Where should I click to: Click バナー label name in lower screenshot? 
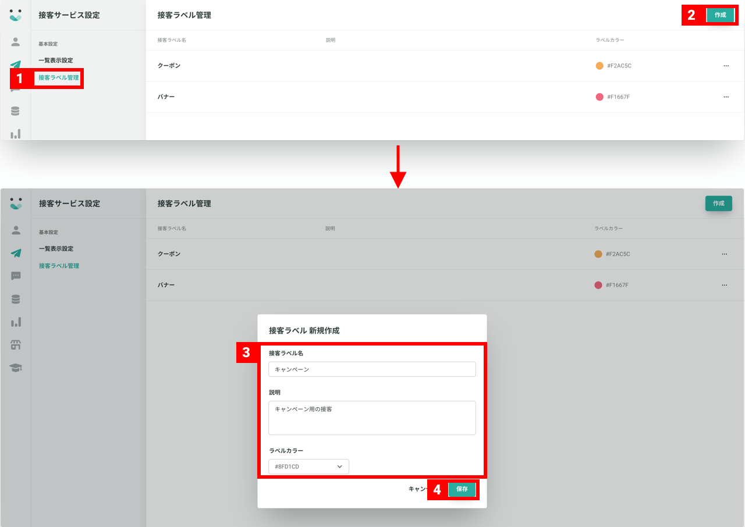(166, 285)
